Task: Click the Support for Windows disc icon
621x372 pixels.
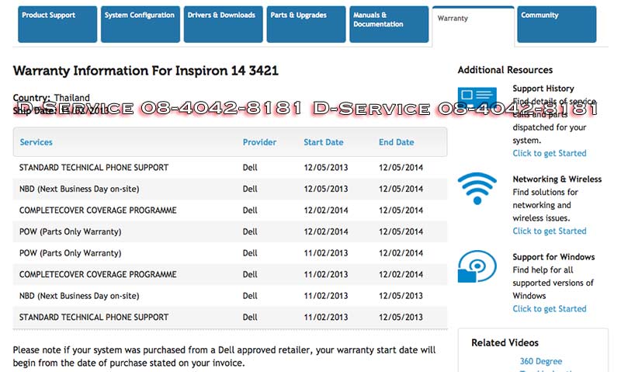Action: click(477, 266)
